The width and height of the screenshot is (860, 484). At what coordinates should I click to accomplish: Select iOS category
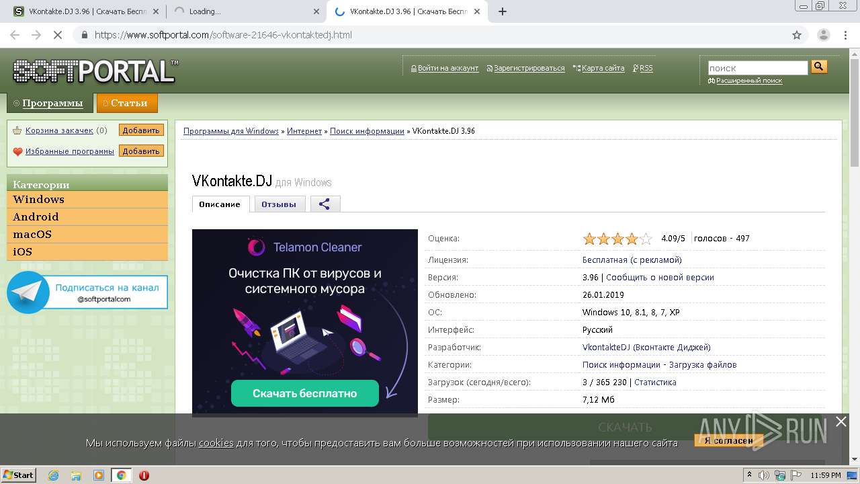tap(87, 252)
